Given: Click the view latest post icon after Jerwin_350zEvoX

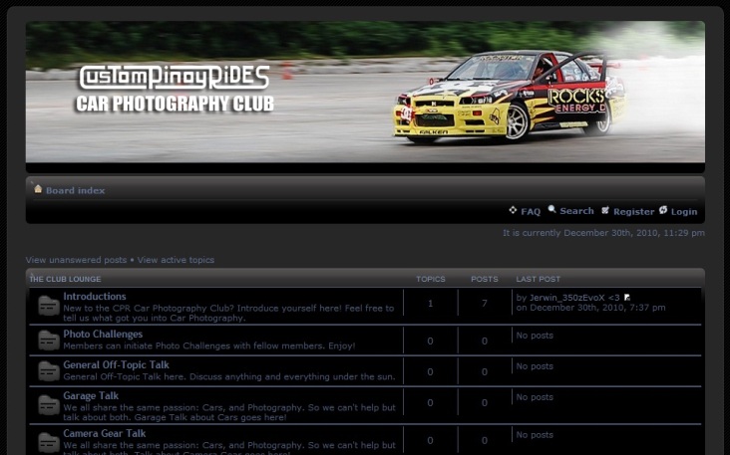Looking at the screenshot, I should tap(627, 298).
